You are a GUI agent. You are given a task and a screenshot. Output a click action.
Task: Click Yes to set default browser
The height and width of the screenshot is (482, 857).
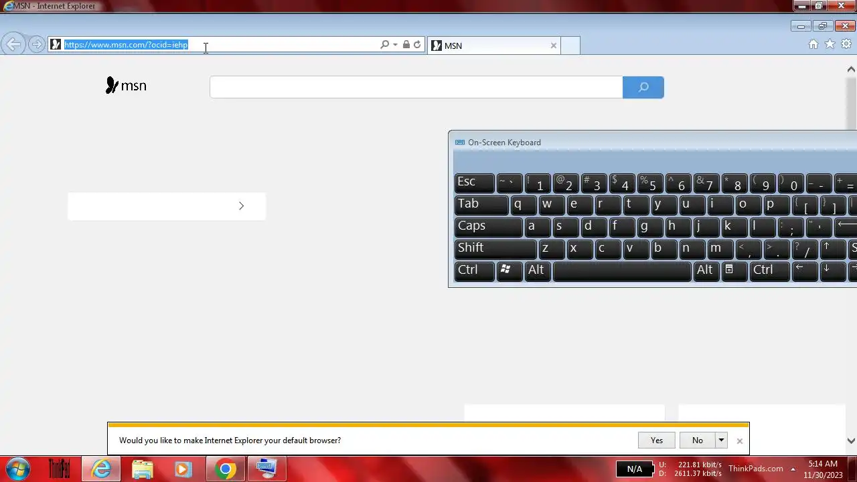pyautogui.click(x=656, y=440)
